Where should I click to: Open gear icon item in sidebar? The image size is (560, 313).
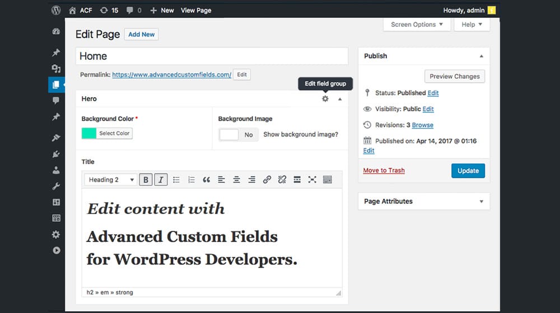point(56,234)
